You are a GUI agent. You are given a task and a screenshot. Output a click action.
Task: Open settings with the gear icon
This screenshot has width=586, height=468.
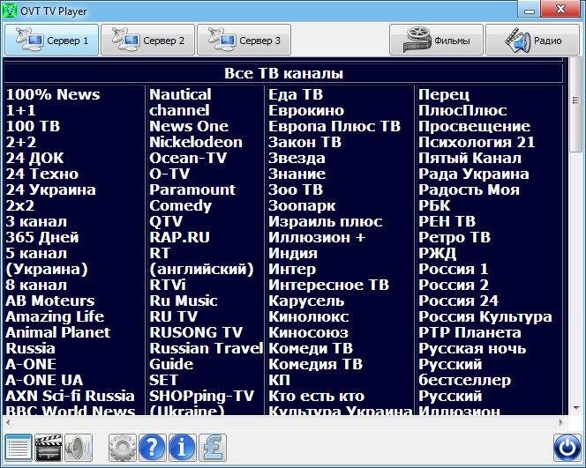pos(122,447)
